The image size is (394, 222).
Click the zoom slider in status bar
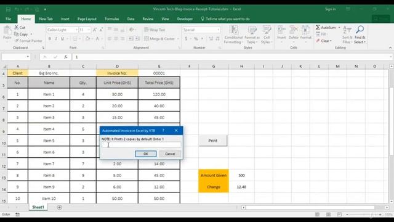point(364,215)
